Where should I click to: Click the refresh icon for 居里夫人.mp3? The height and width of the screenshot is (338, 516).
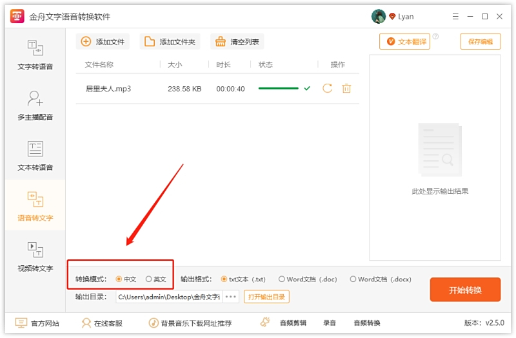click(327, 89)
